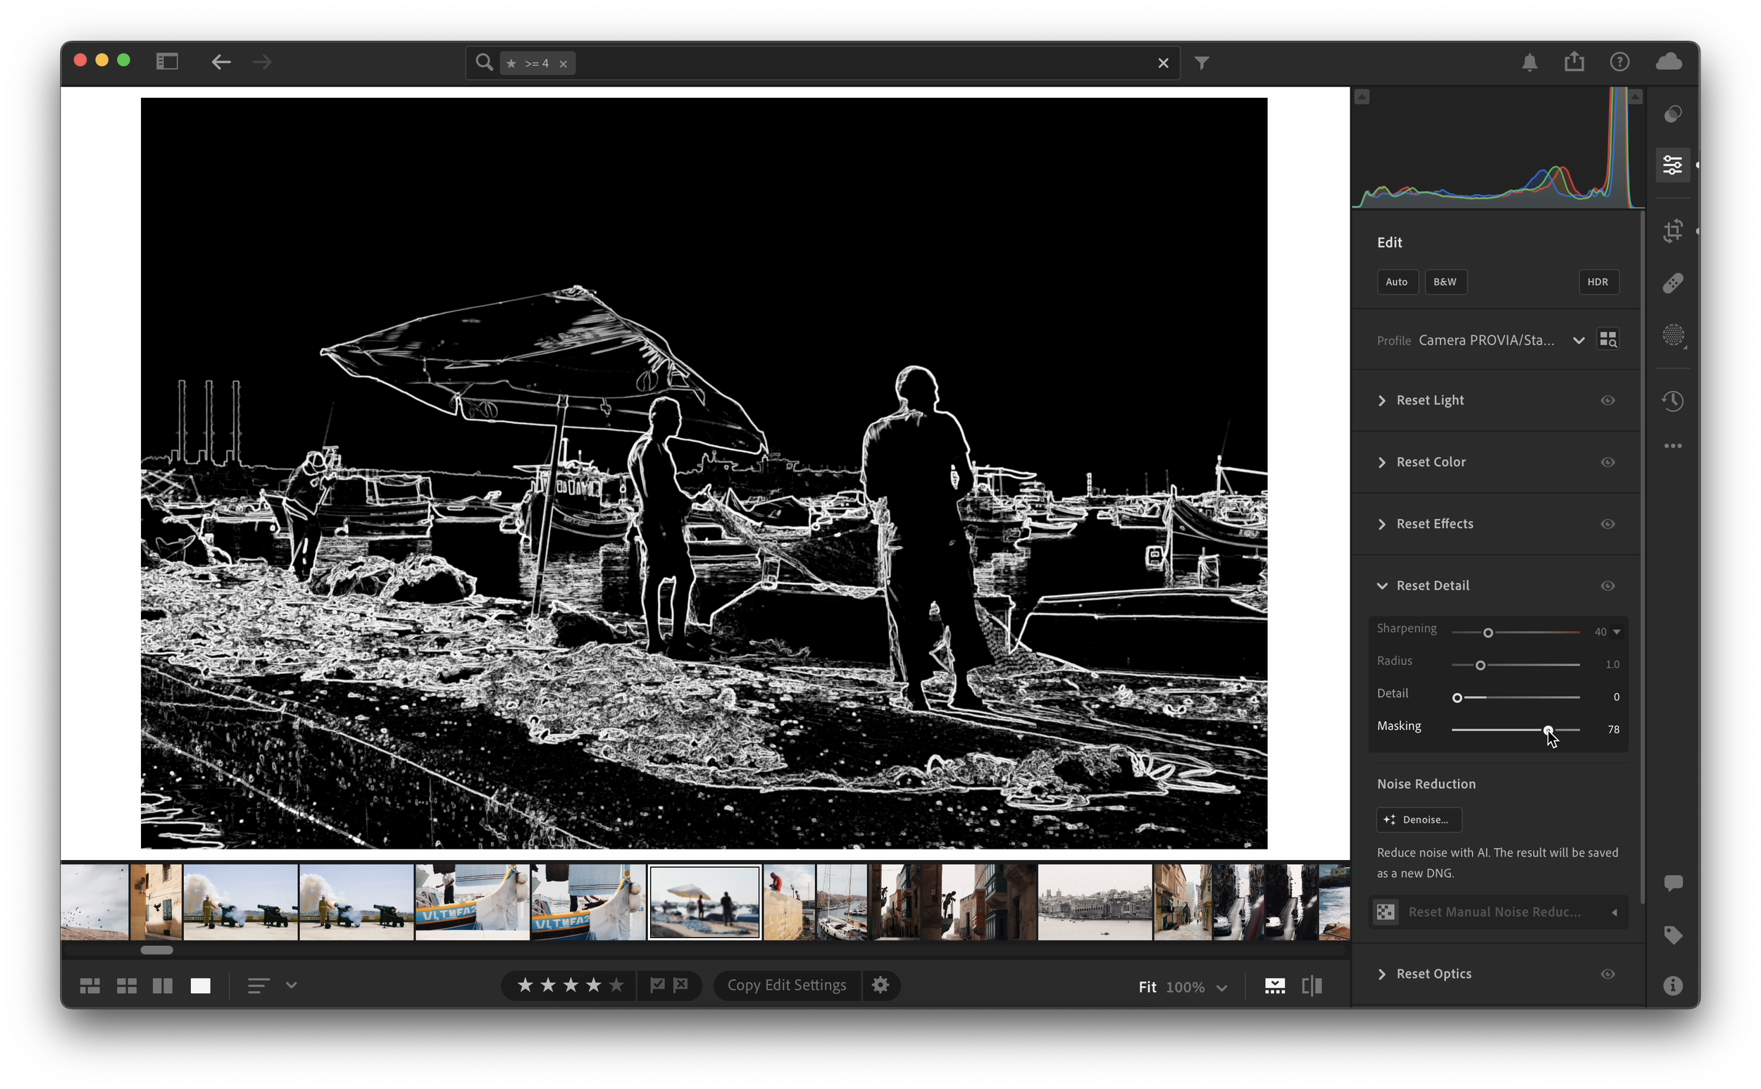The width and height of the screenshot is (1761, 1089).
Task: Open the Presets panel icon
Action: [x=1672, y=114]
